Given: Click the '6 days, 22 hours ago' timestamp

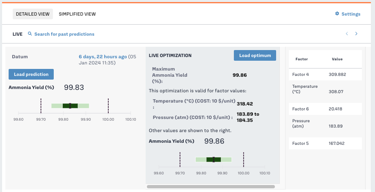Looking at the screenshot, I should (x=103, y=57).
